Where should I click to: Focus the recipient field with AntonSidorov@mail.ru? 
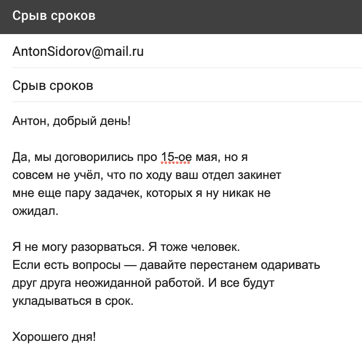pyautogui.click(x=187, y=51)
